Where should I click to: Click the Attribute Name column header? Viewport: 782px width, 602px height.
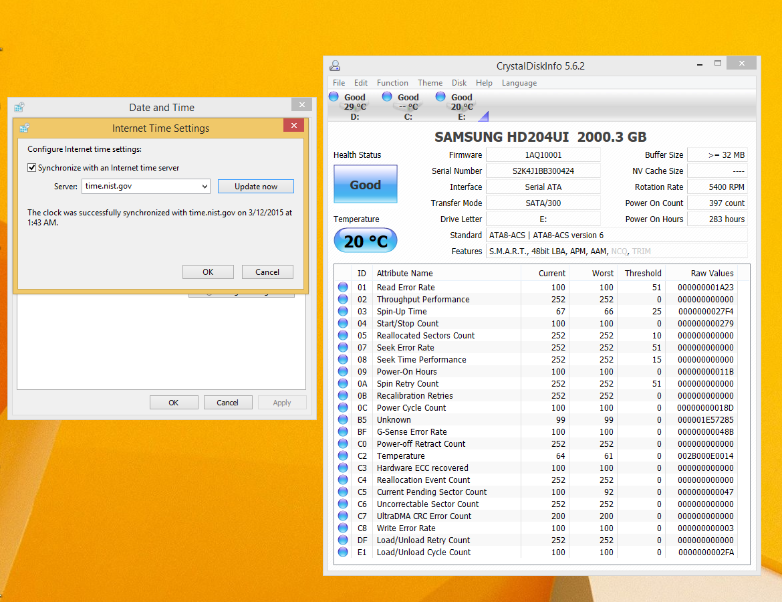447,273
